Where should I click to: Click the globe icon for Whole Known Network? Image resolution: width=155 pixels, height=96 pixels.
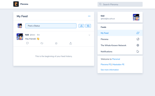tap(138, 45)
